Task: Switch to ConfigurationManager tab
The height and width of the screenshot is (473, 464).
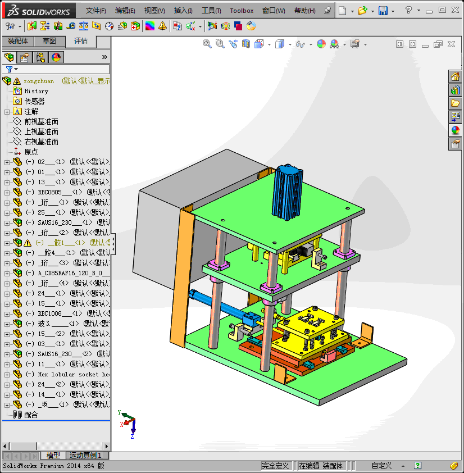Action: pos(40,57)
